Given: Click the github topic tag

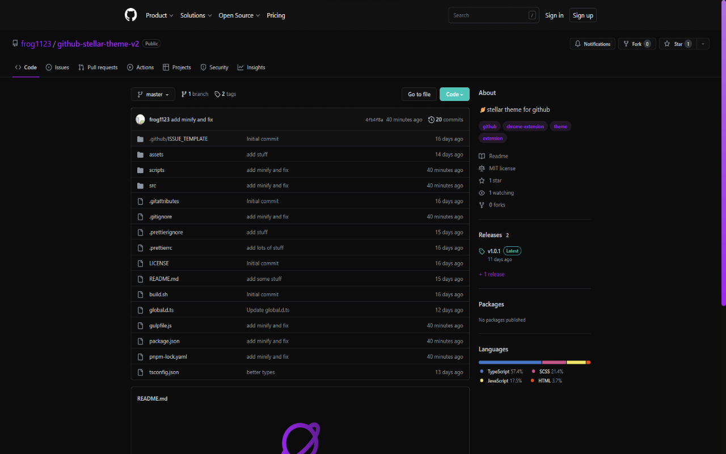Looking at the screenshot, I should click(x=489, y=127).
